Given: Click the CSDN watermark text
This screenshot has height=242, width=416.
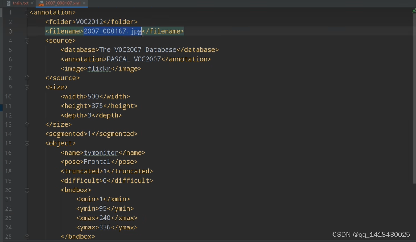Looking at the screenshot, I should click(371, 234).
